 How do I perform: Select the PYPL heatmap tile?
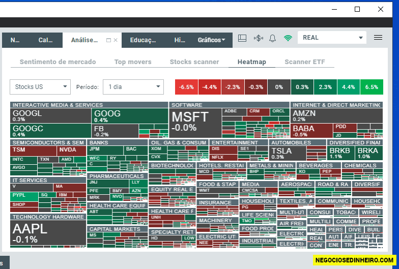click(x=24, y=196)
